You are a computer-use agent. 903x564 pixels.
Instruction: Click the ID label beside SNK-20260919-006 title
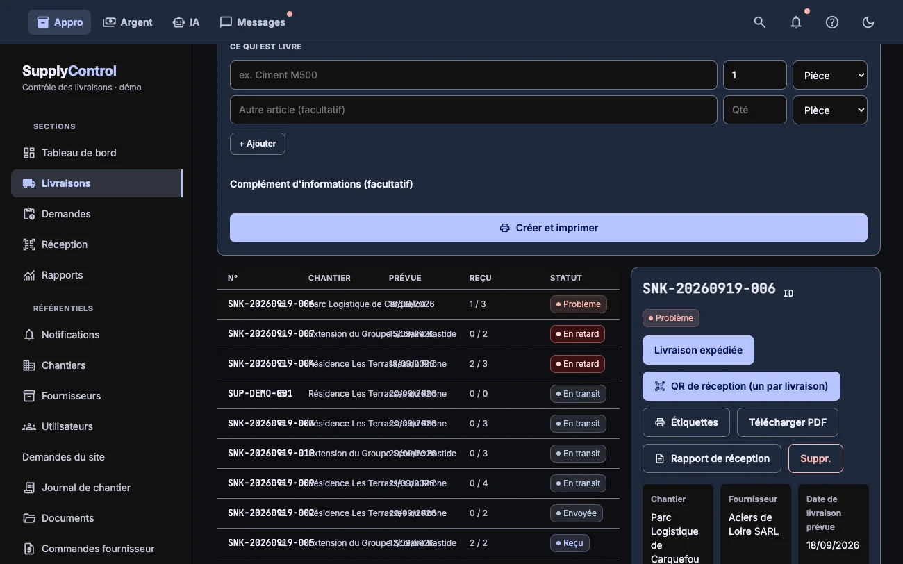coord(788,293)
